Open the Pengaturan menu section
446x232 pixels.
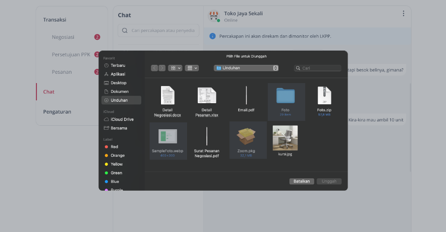tap(57, 112)
